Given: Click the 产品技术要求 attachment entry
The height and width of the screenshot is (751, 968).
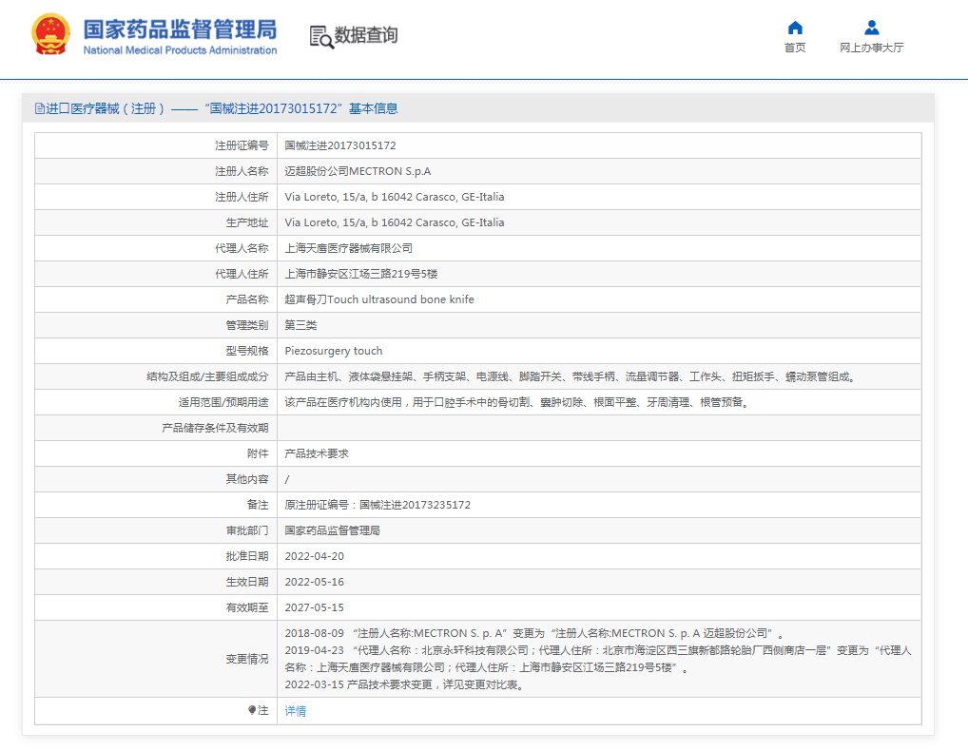Looking at the screenshot, I should (x=317, y=453).
